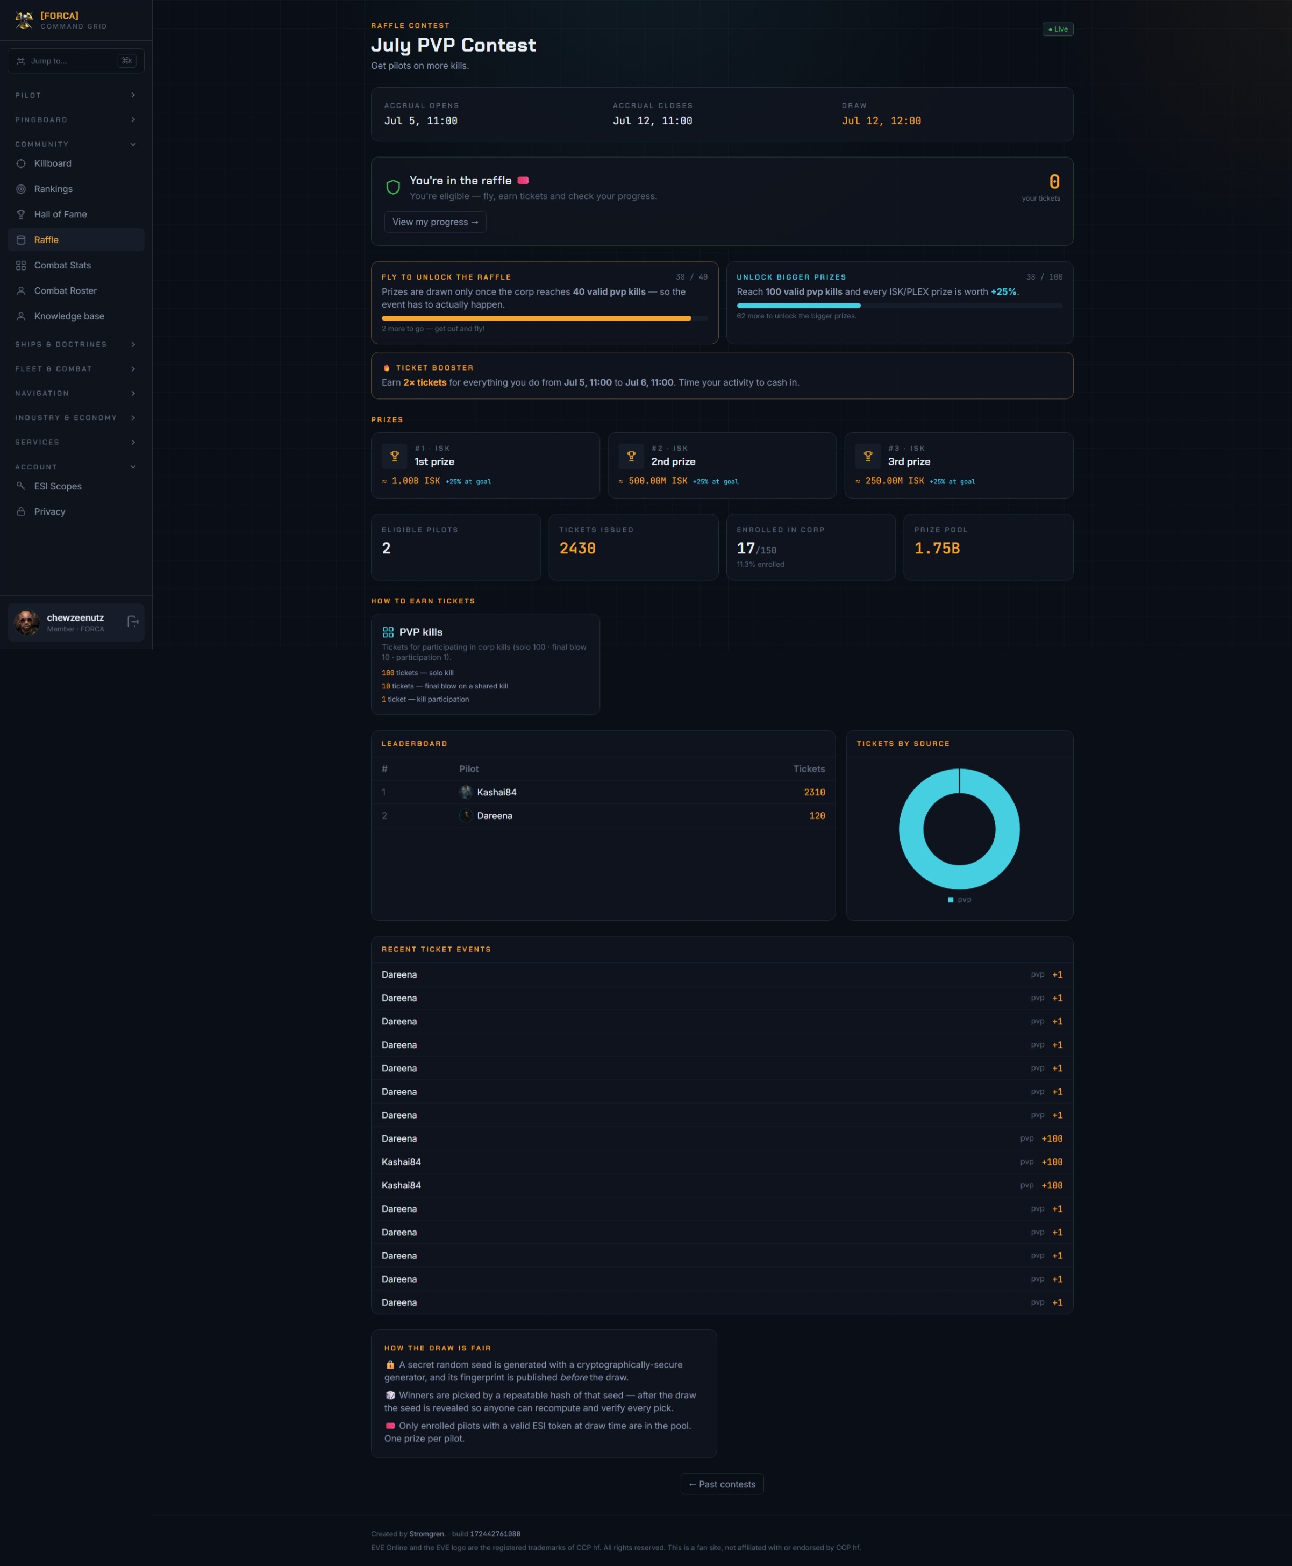
Task: Click the command icon in Jump to field
Action: (x=20, y=61)
